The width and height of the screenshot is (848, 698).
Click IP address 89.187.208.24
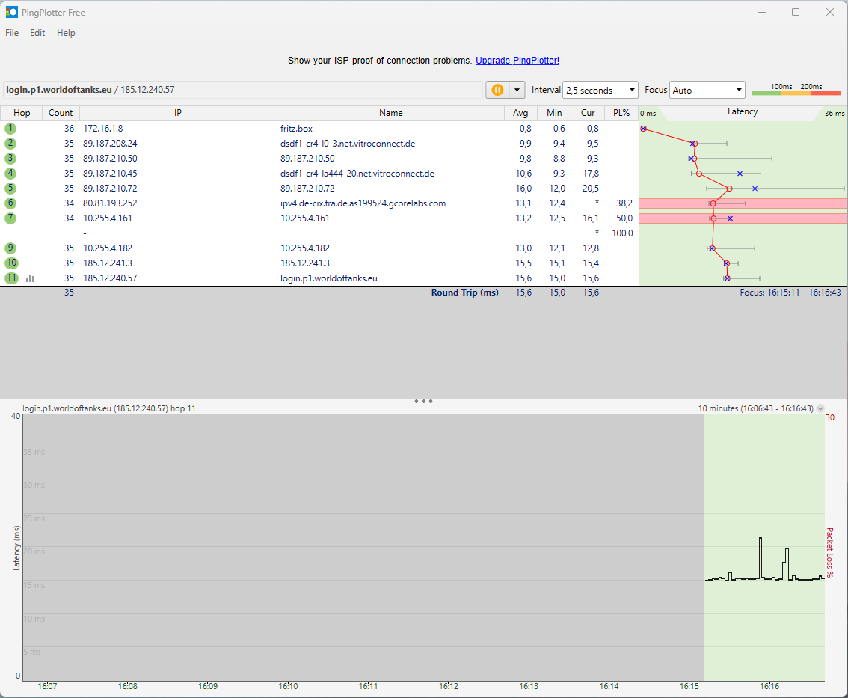coord(110,144)
